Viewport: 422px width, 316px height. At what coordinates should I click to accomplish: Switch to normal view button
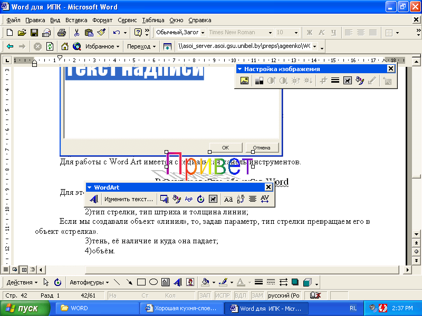point(6,269)
